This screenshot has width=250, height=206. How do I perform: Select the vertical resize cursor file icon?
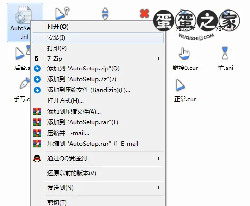[105, 13]
